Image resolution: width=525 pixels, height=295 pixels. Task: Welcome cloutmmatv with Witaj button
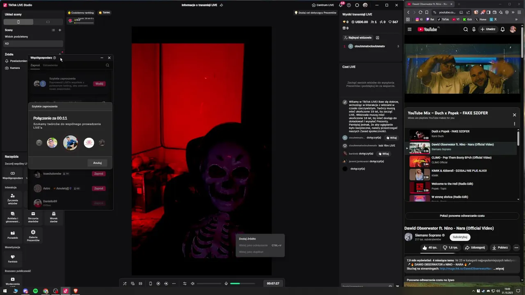[x=391, y=138]
